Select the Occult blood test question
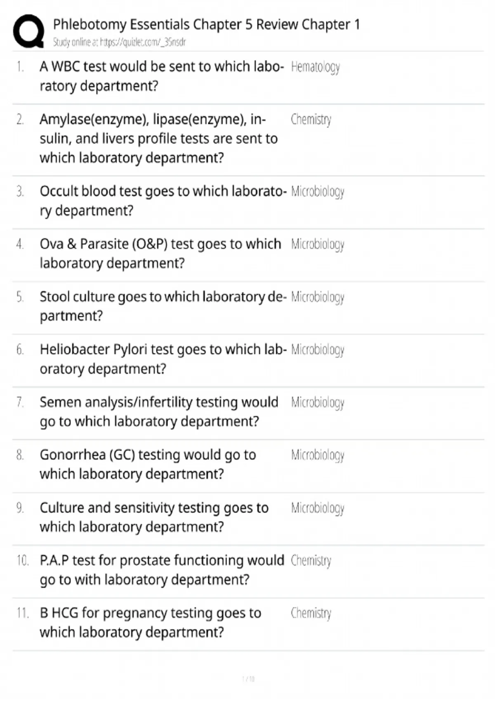Viewport: 495px width, 701px height. [x=163, y=201]
